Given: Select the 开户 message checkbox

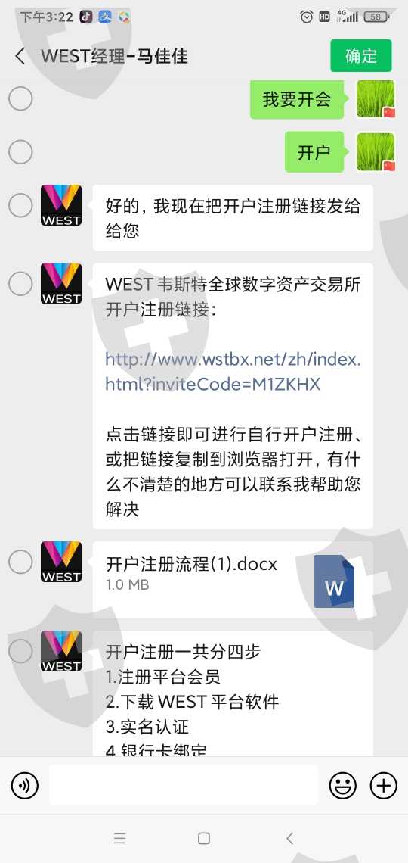Looking at the screenshot, I should point(20,152).
